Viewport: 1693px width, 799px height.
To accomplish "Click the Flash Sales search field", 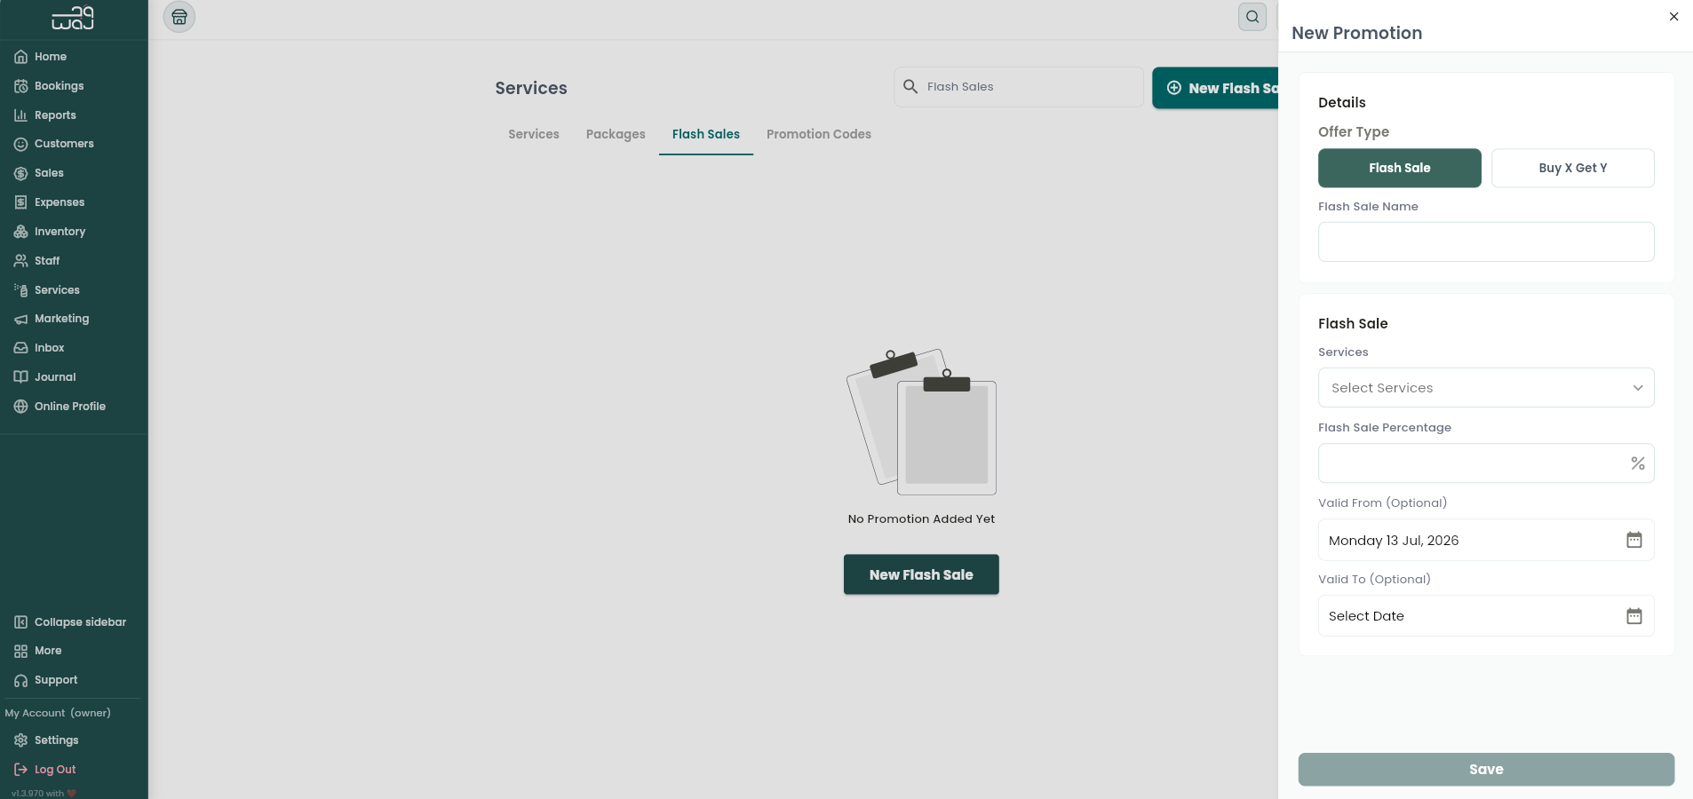I will tap(1019, 87).
